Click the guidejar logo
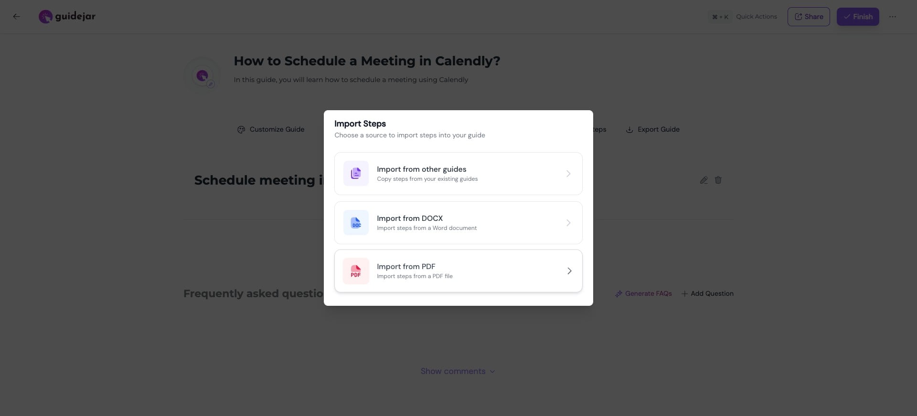This screenshot has height=416, width=917. (67, 17)
